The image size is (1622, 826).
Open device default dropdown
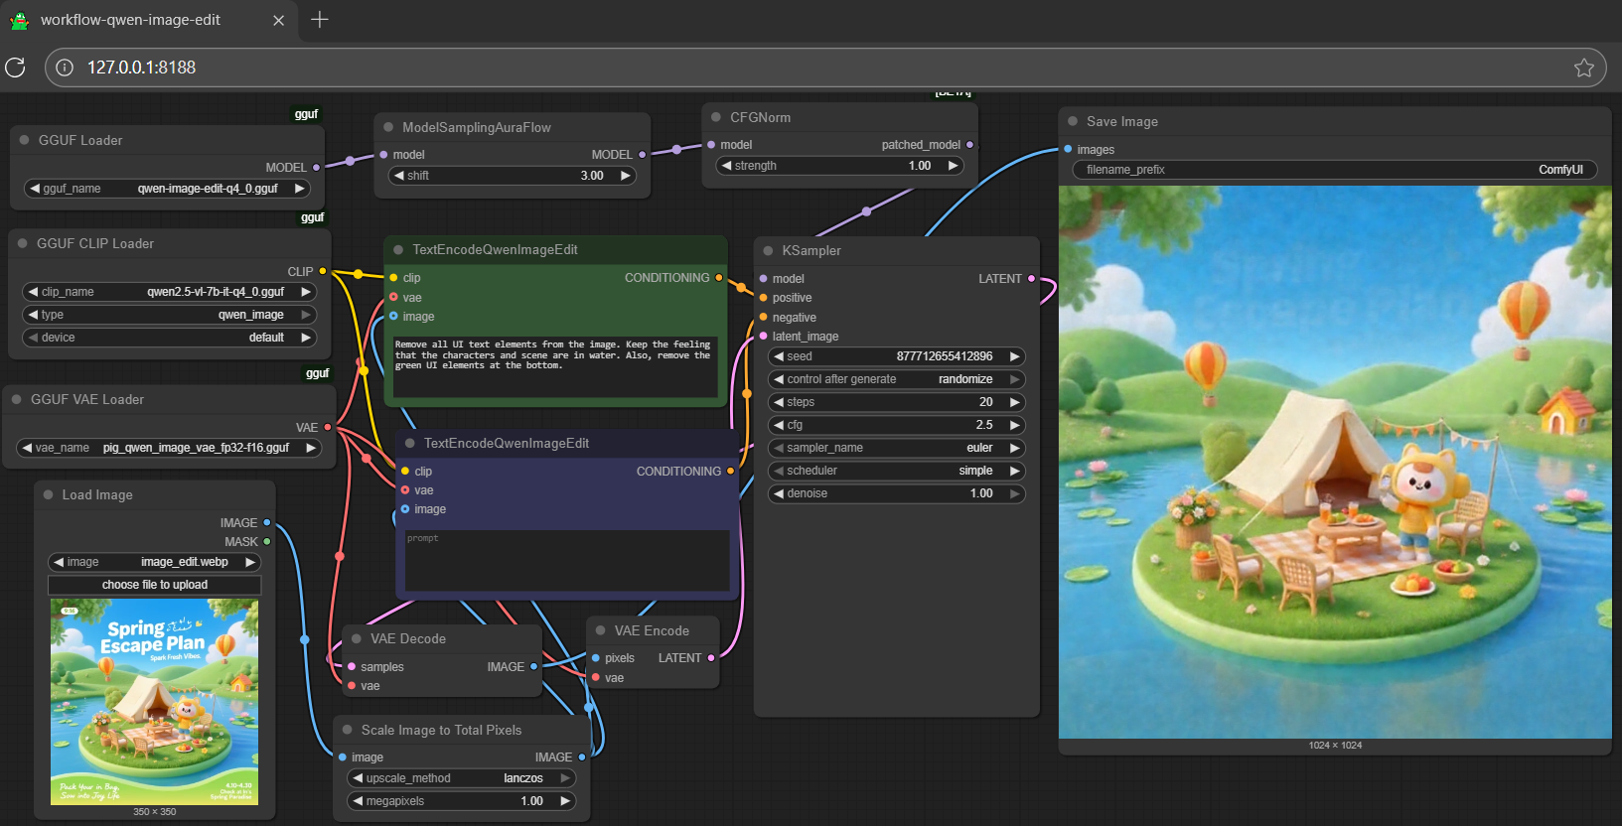tap(169, 338)
